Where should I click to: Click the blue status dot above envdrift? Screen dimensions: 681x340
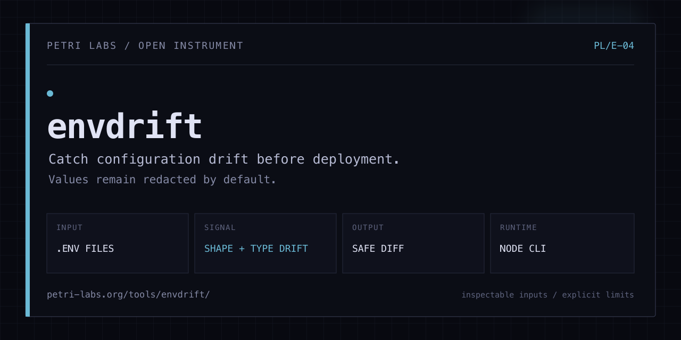click(50, 93)
